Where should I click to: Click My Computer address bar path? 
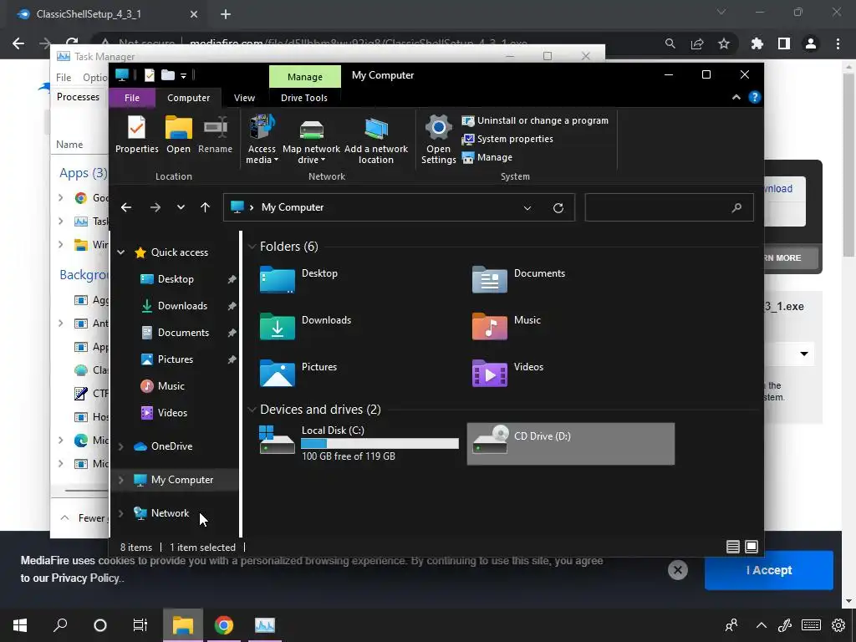click(293, 207)
